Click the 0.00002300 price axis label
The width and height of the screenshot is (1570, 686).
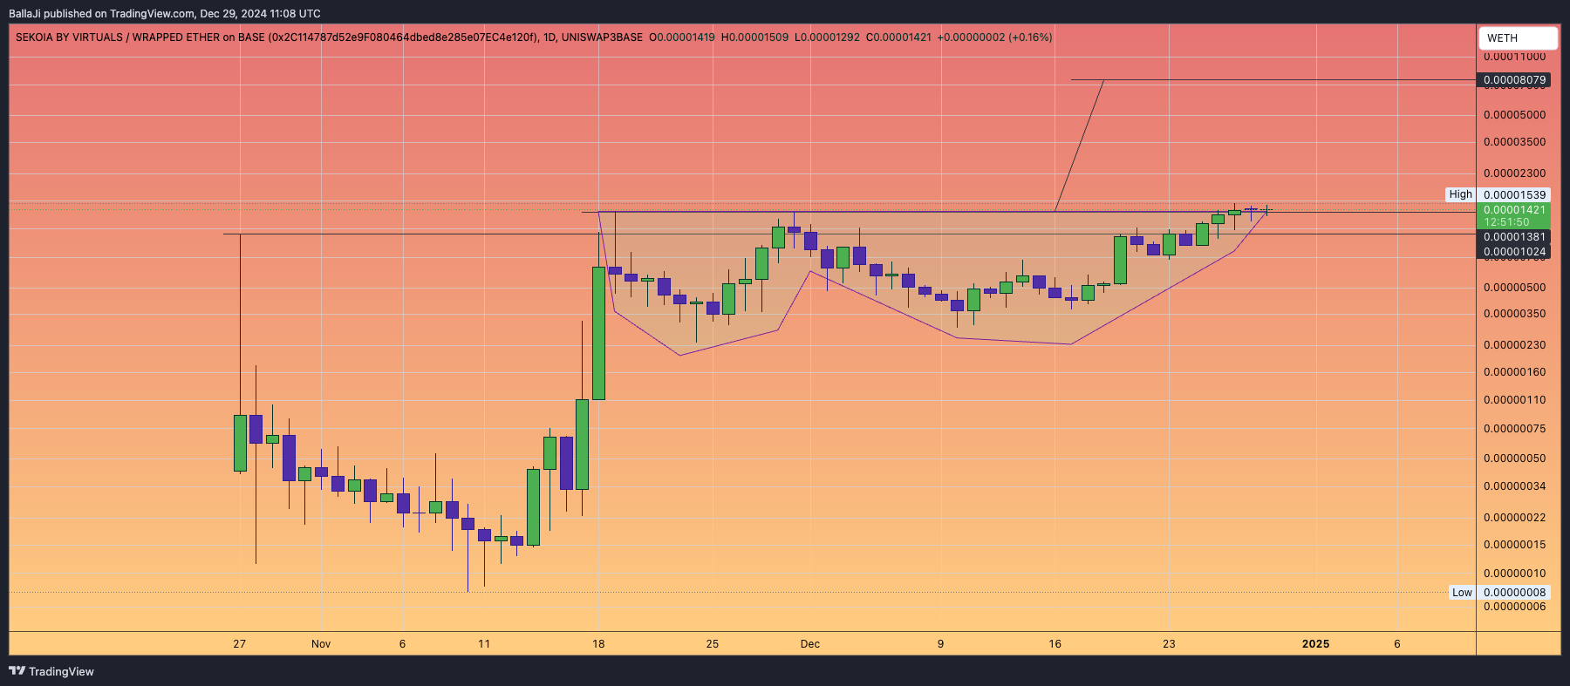pyautogui.click(x=1515, y=173)
